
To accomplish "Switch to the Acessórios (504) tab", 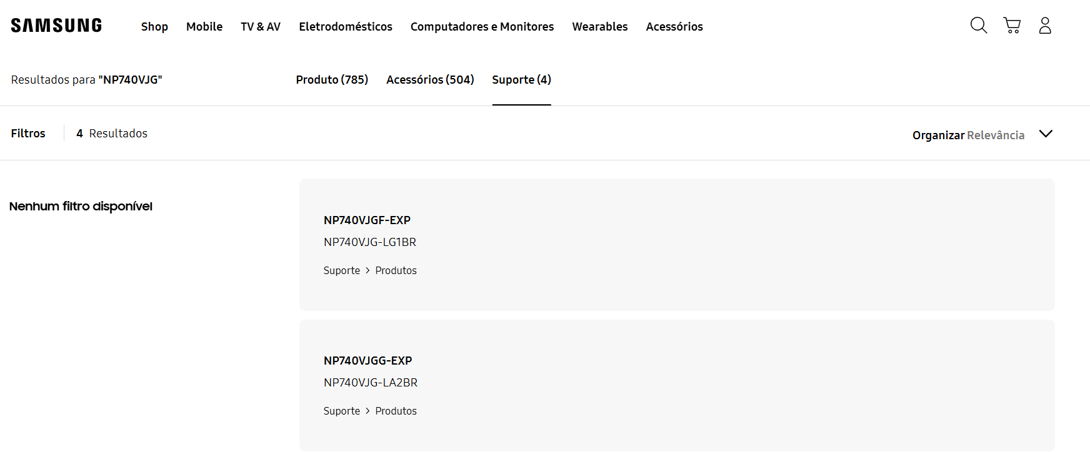I will tap(430, 80).
